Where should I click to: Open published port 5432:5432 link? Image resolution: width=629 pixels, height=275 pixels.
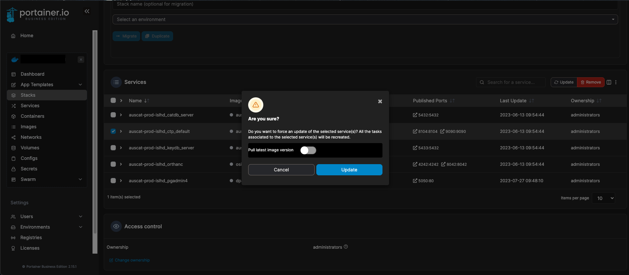tap(426, 115)
